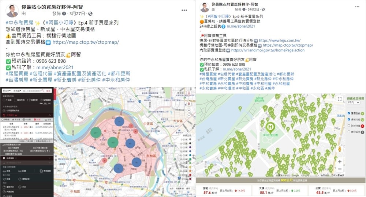This screenshot has height=197, width=366.
Task: Click the 0-10萬 grey legend color dot
Action: click(190, 140)
